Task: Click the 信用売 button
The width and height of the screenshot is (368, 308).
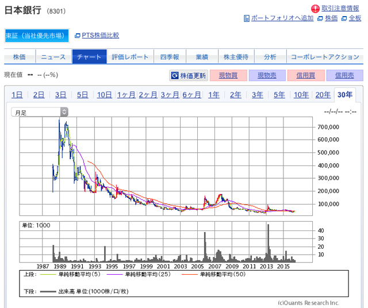Action: coord(344,75)
